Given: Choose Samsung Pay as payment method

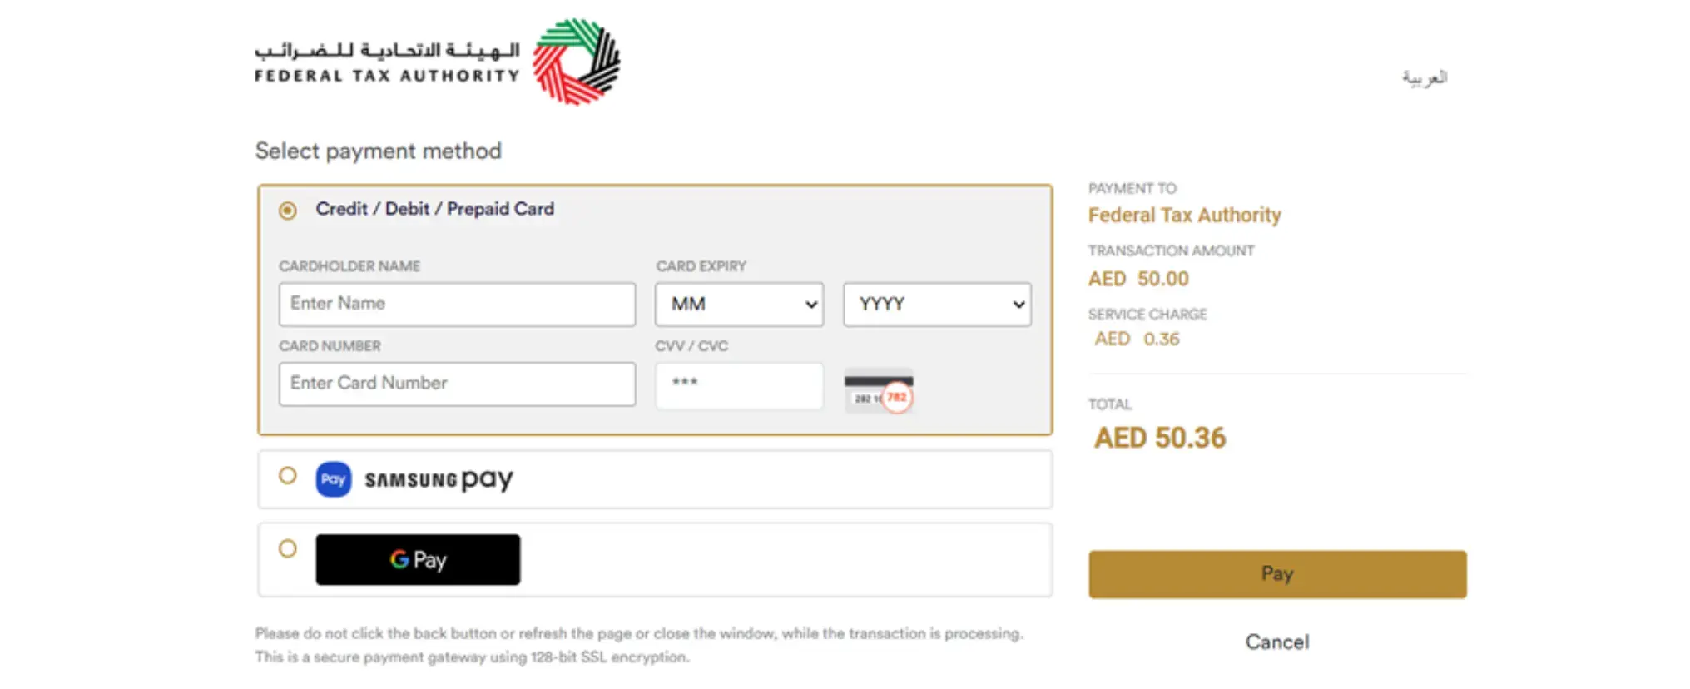Looking at the screenshot, I should [288, 476].
